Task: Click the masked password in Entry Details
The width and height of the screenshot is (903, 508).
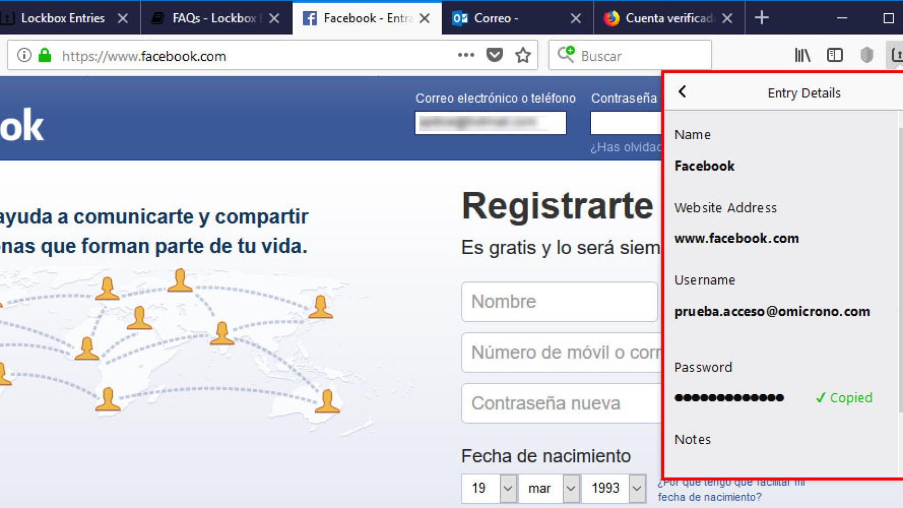Action: pyautogui.click(x=729, y=398)
